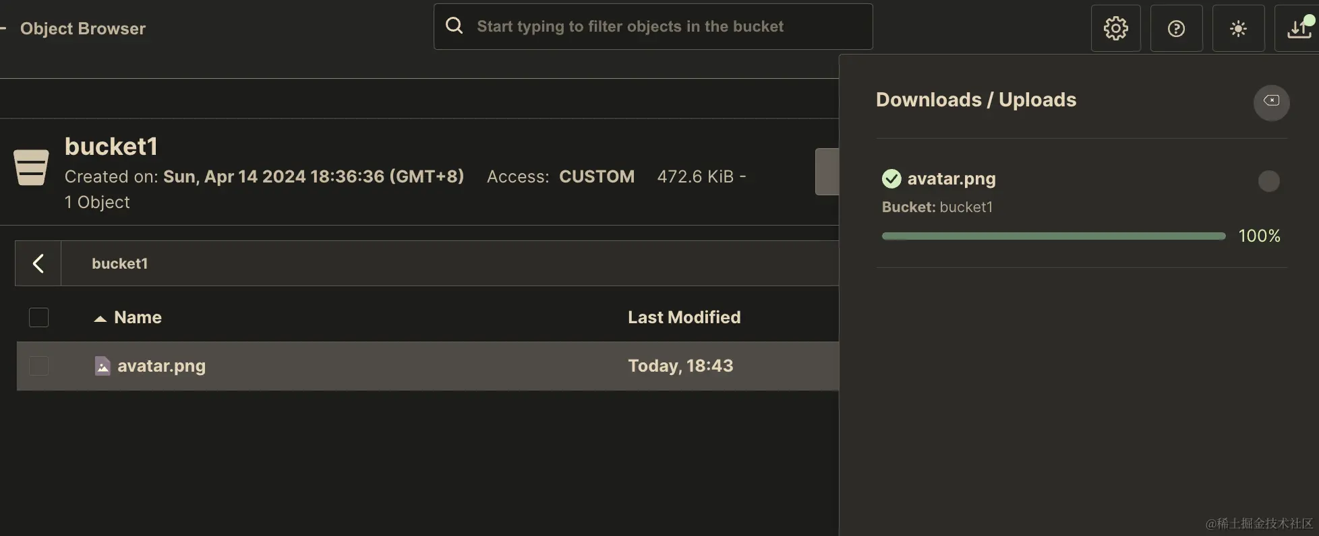1319x536 pixels.
Task: Toggle the downloads/uploads panel icon
Action: pos(1299,28)
